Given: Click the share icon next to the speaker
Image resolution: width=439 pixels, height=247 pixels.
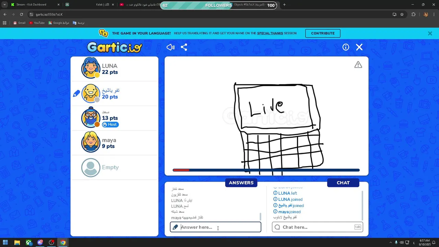Looking at the screenshot, I should coord(184,47).
